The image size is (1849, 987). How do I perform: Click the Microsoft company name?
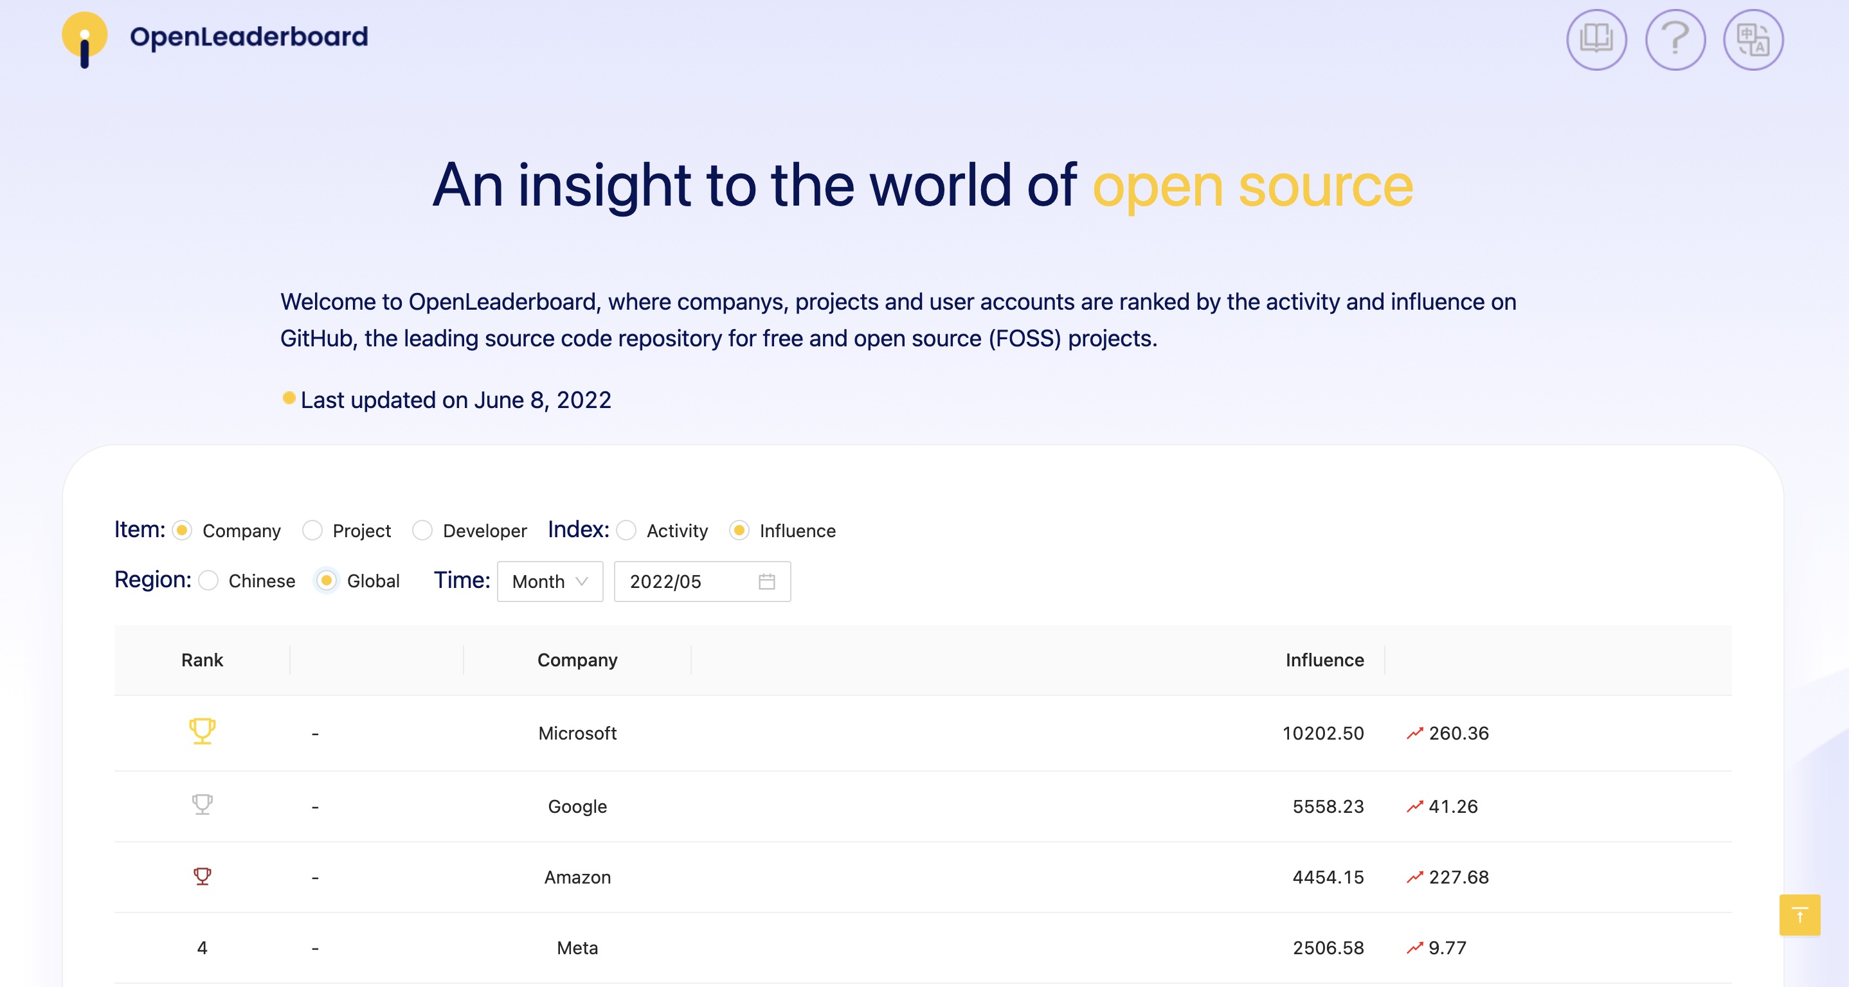point(577,733)
